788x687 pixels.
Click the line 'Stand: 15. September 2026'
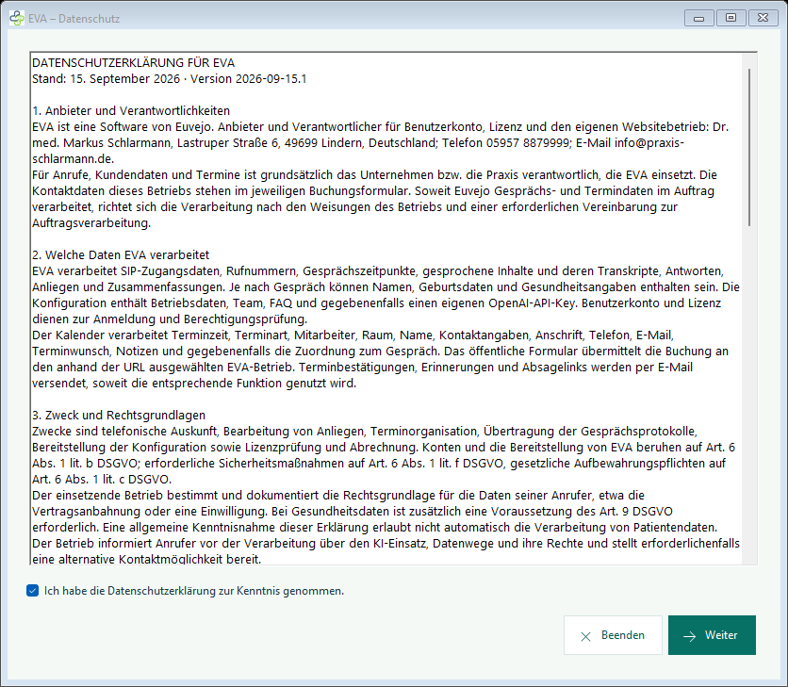(x=106, y=79)
